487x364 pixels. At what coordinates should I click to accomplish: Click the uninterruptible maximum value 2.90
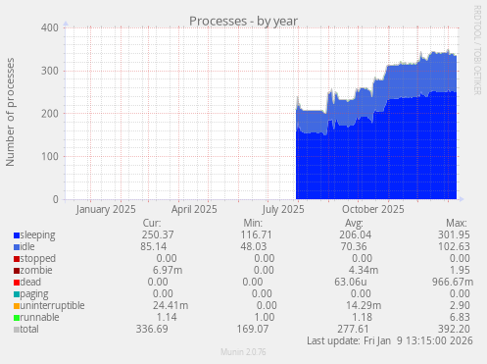tap(460, 305)
